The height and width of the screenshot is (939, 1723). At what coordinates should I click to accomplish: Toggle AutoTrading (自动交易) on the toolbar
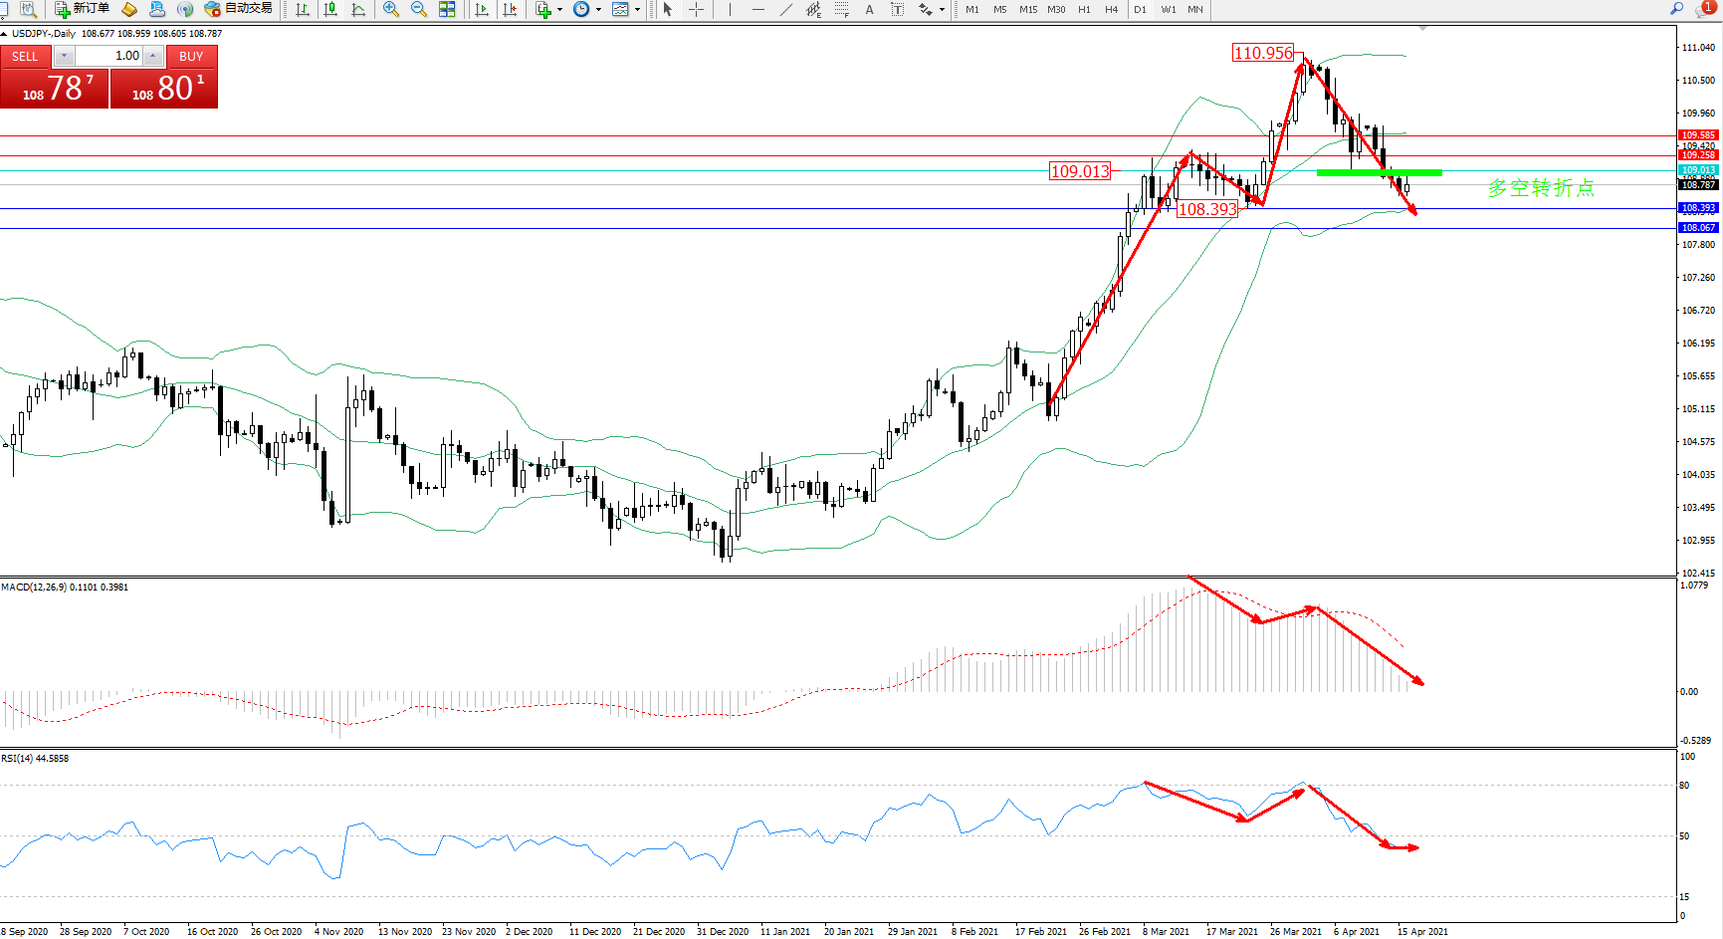point(238,9)
